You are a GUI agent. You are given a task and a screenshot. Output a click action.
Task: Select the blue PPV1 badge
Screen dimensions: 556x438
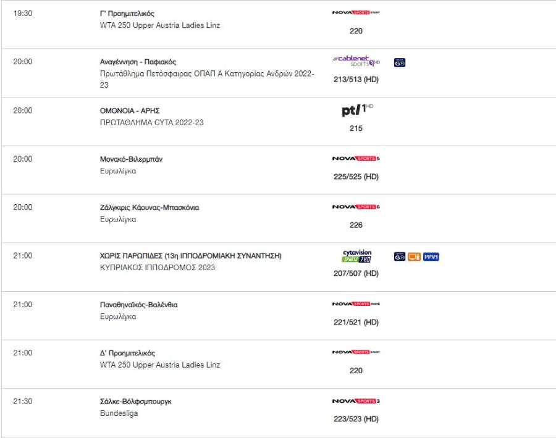(431, 257)
